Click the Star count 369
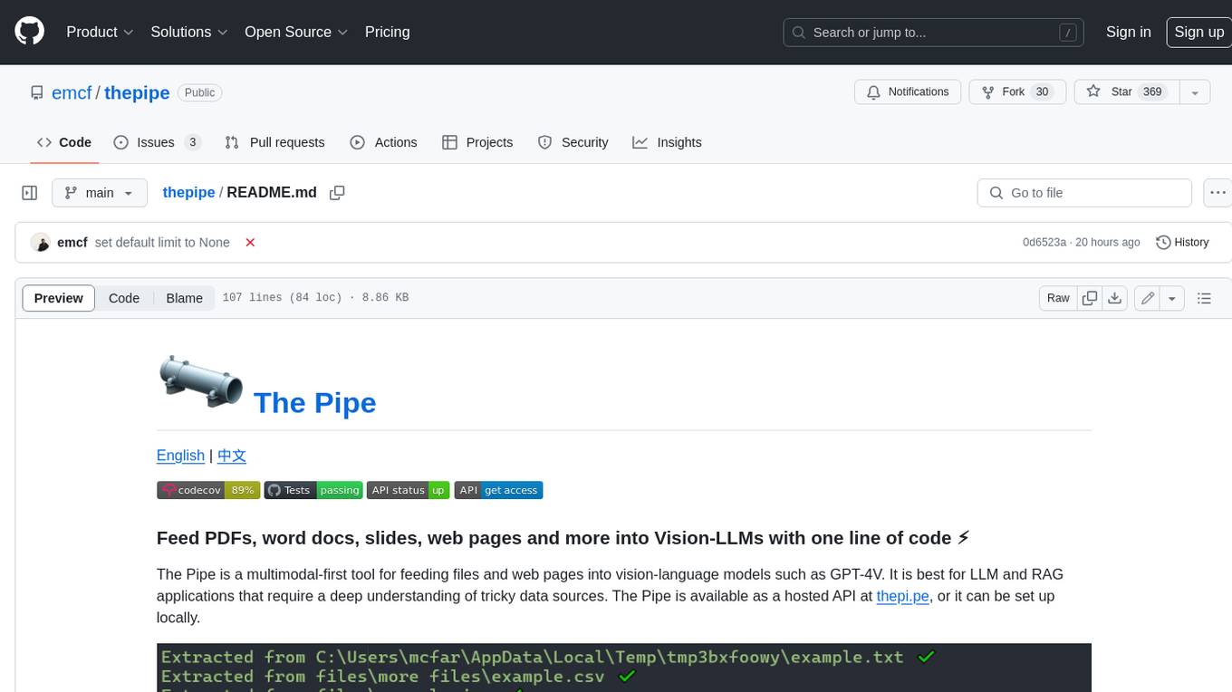This screenshot has height=692, width=1232. click(1152, 91)
